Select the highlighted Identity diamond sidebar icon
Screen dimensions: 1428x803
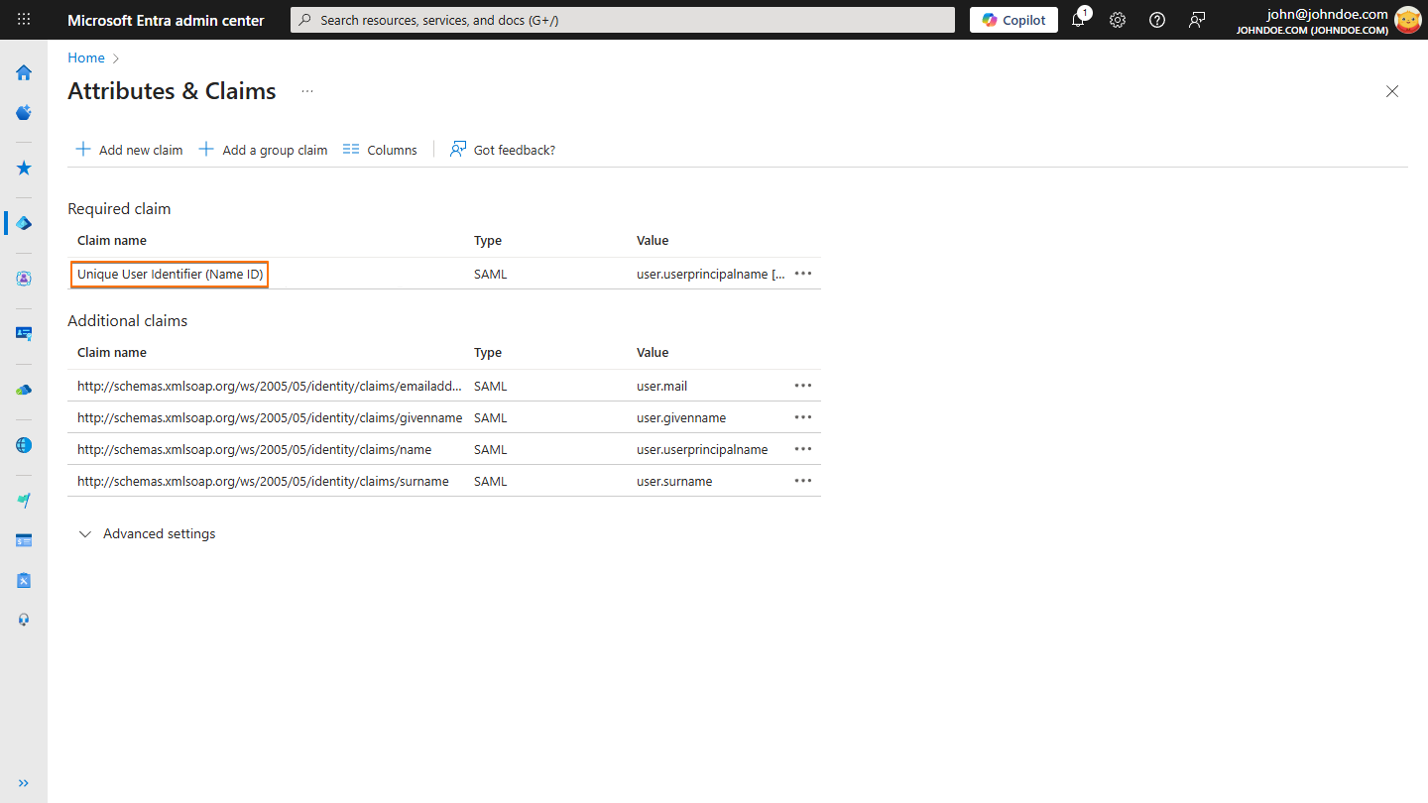point(23,223)
